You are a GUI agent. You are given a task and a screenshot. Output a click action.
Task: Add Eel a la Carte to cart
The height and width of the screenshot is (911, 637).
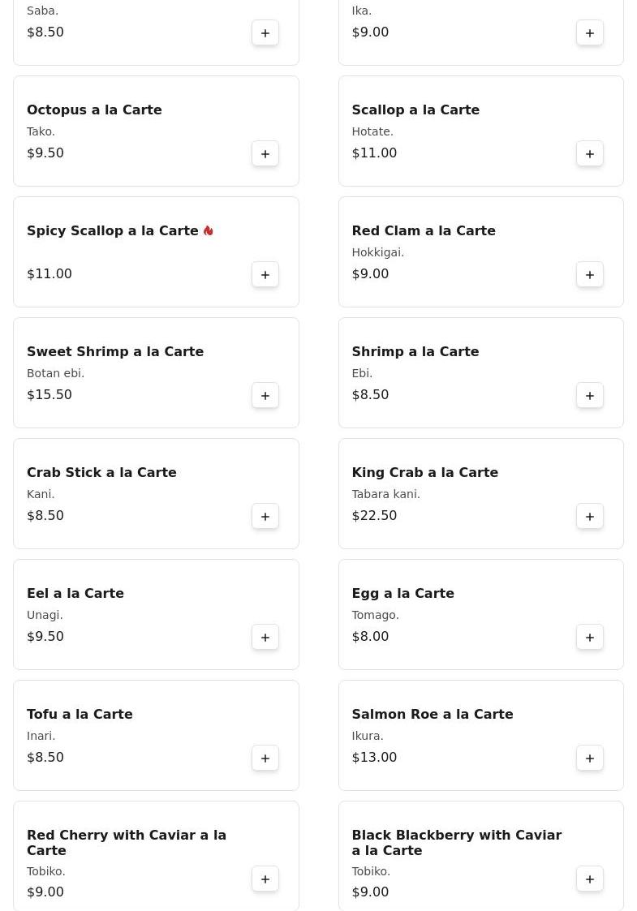(x=265, y=638)
